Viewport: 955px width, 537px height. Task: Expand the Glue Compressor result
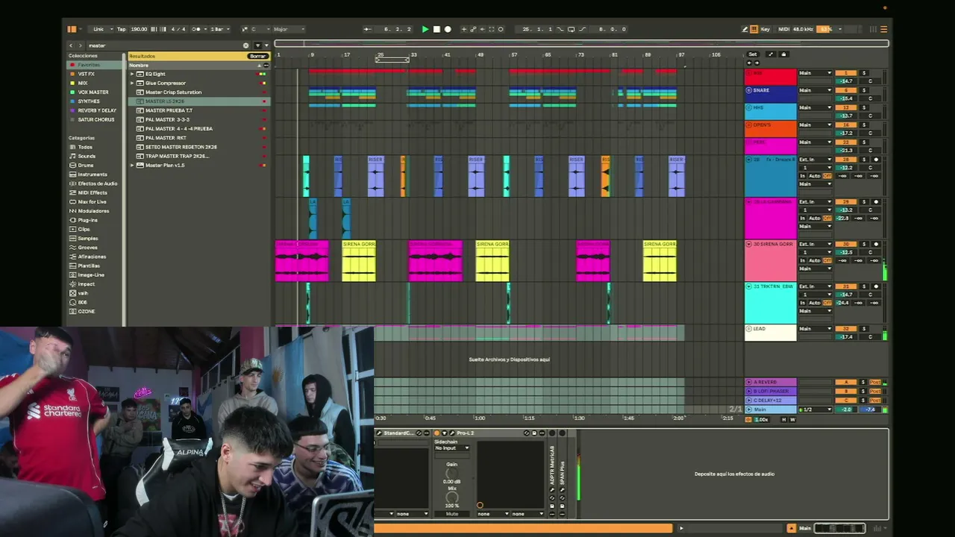[x=132, y=83]
